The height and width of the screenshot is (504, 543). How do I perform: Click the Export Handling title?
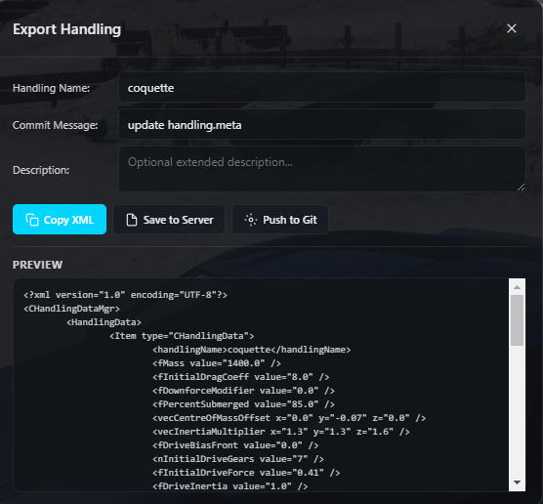pyautogui.click(x=66, y=29)
